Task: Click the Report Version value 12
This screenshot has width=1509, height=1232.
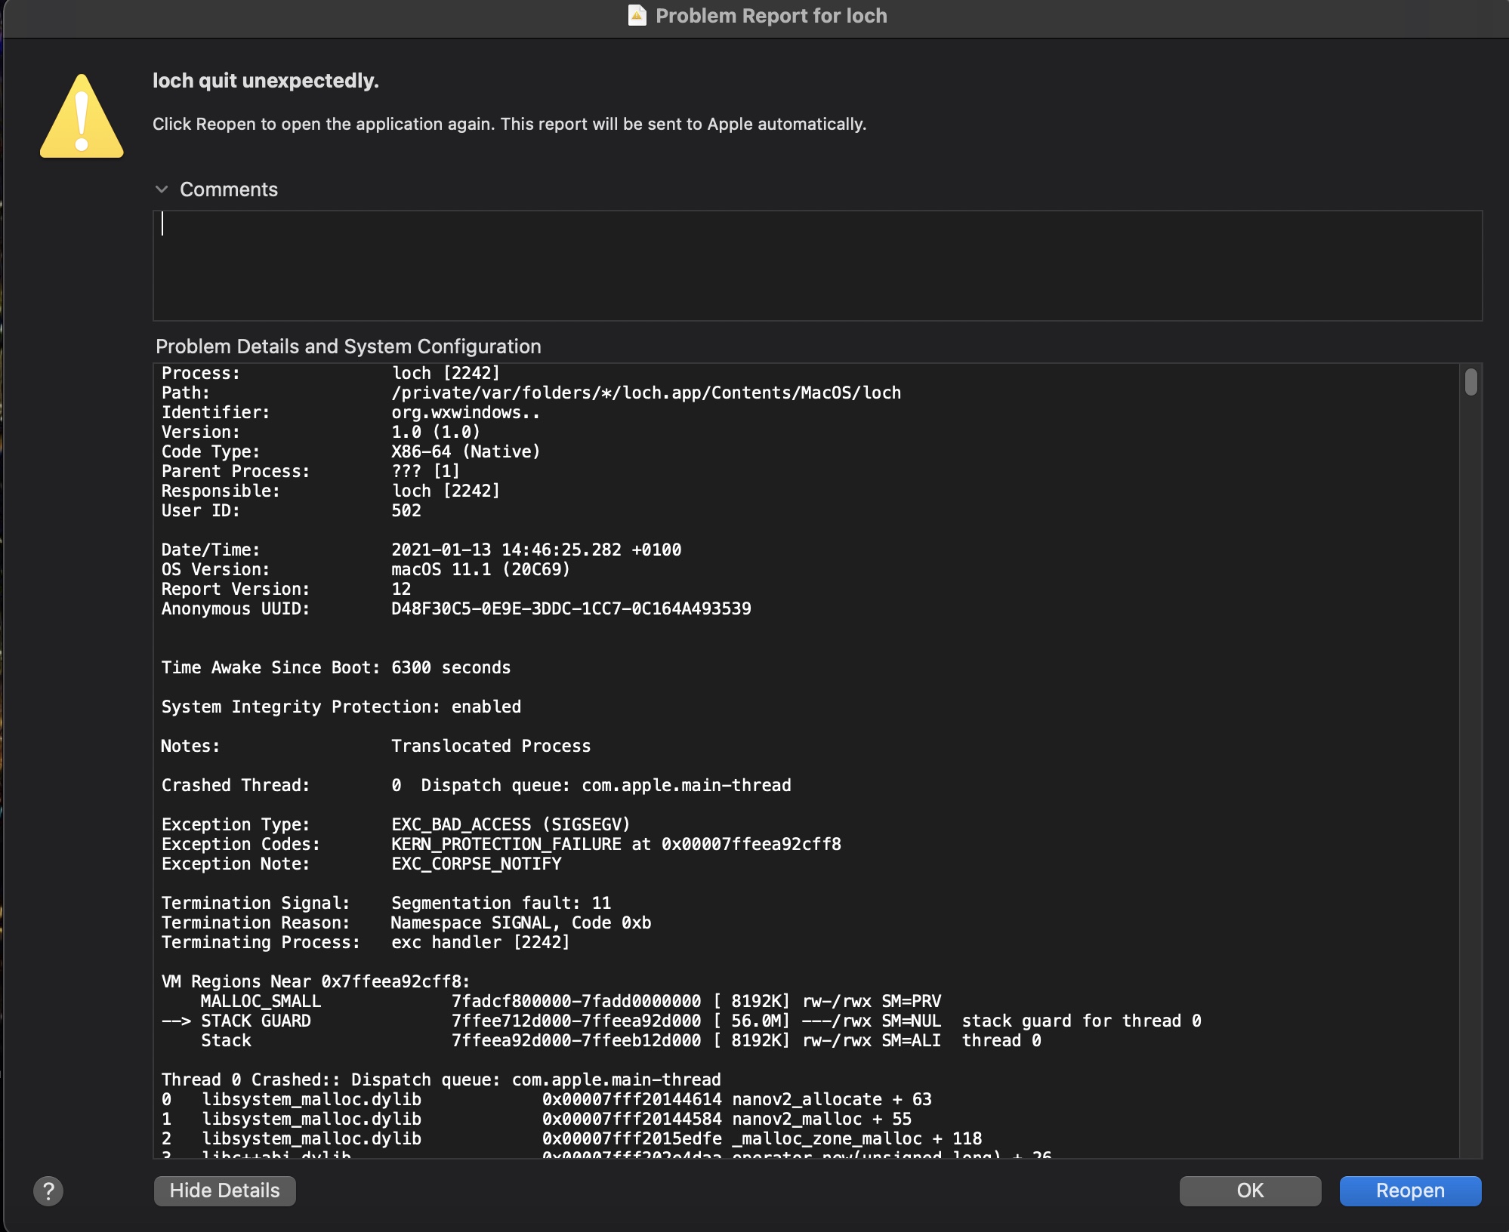Action: pyautogui.click(x=401, y=589)
